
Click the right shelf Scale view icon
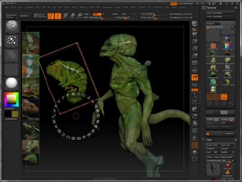coord(194,117)
